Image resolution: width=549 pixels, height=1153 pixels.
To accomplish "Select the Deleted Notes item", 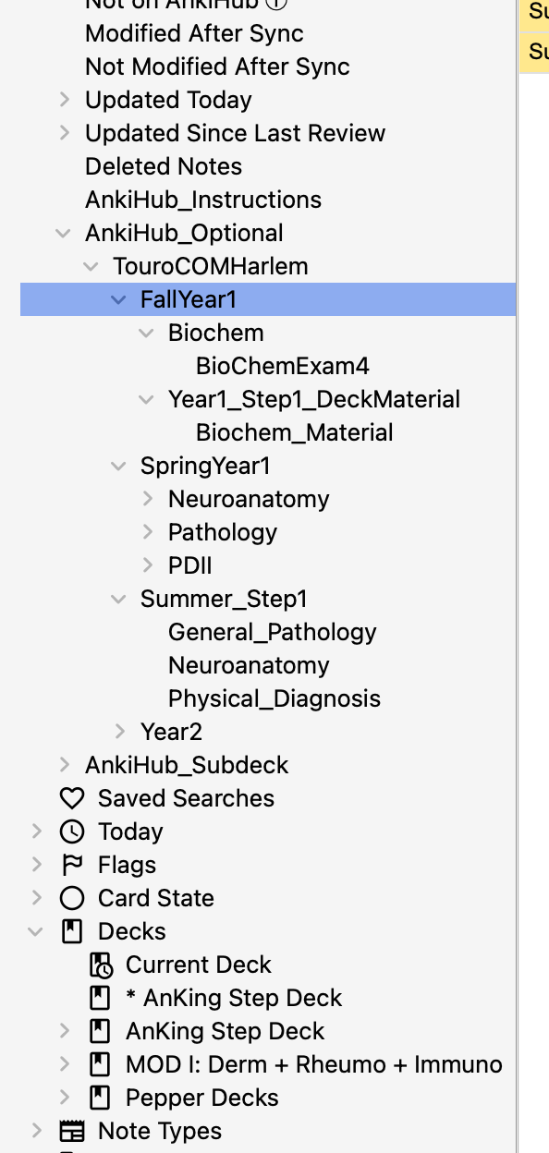I will click(x=164, y=166).
